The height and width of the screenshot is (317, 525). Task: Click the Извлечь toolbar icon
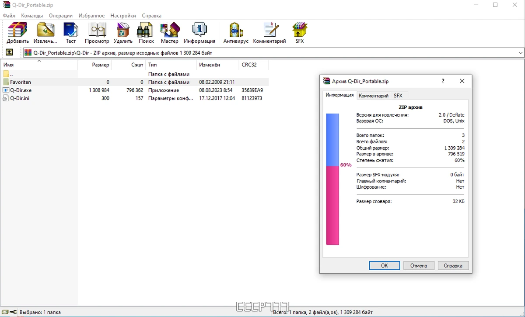45,30
